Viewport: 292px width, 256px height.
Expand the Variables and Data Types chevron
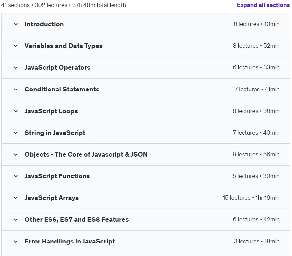pyautogui.click(x=16, y=46)
